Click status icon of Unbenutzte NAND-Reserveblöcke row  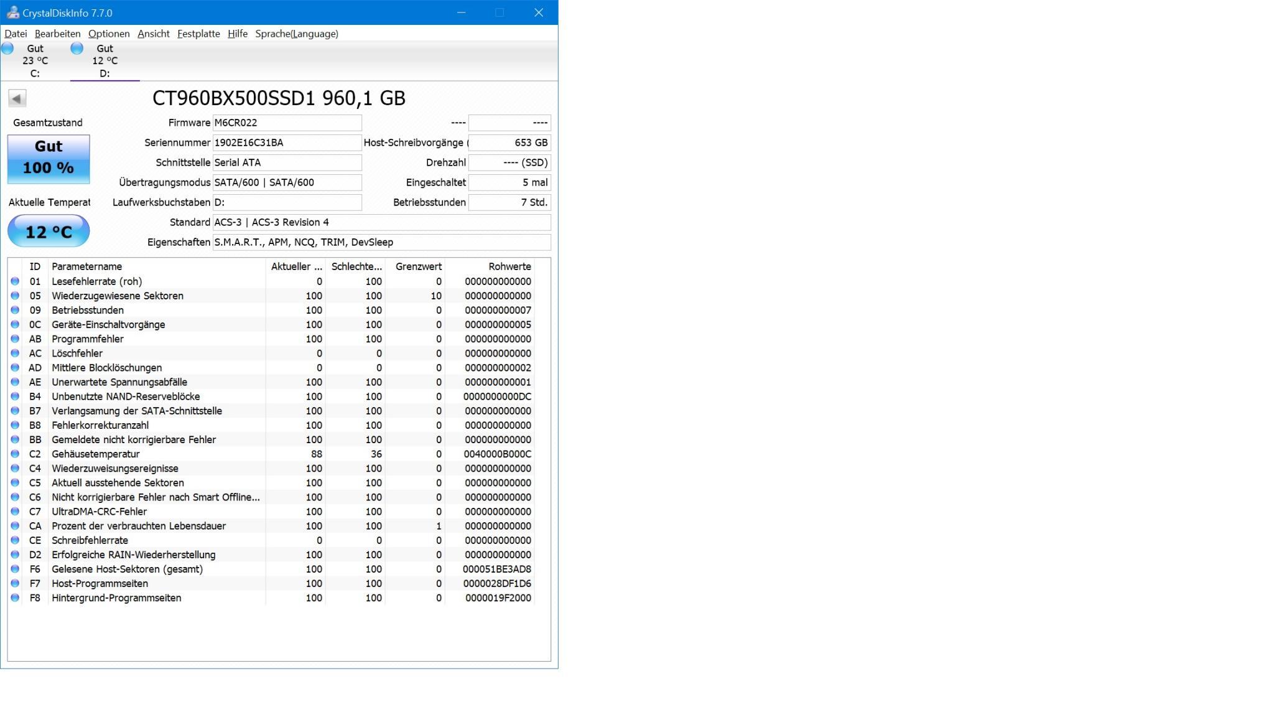pos(15,396)
